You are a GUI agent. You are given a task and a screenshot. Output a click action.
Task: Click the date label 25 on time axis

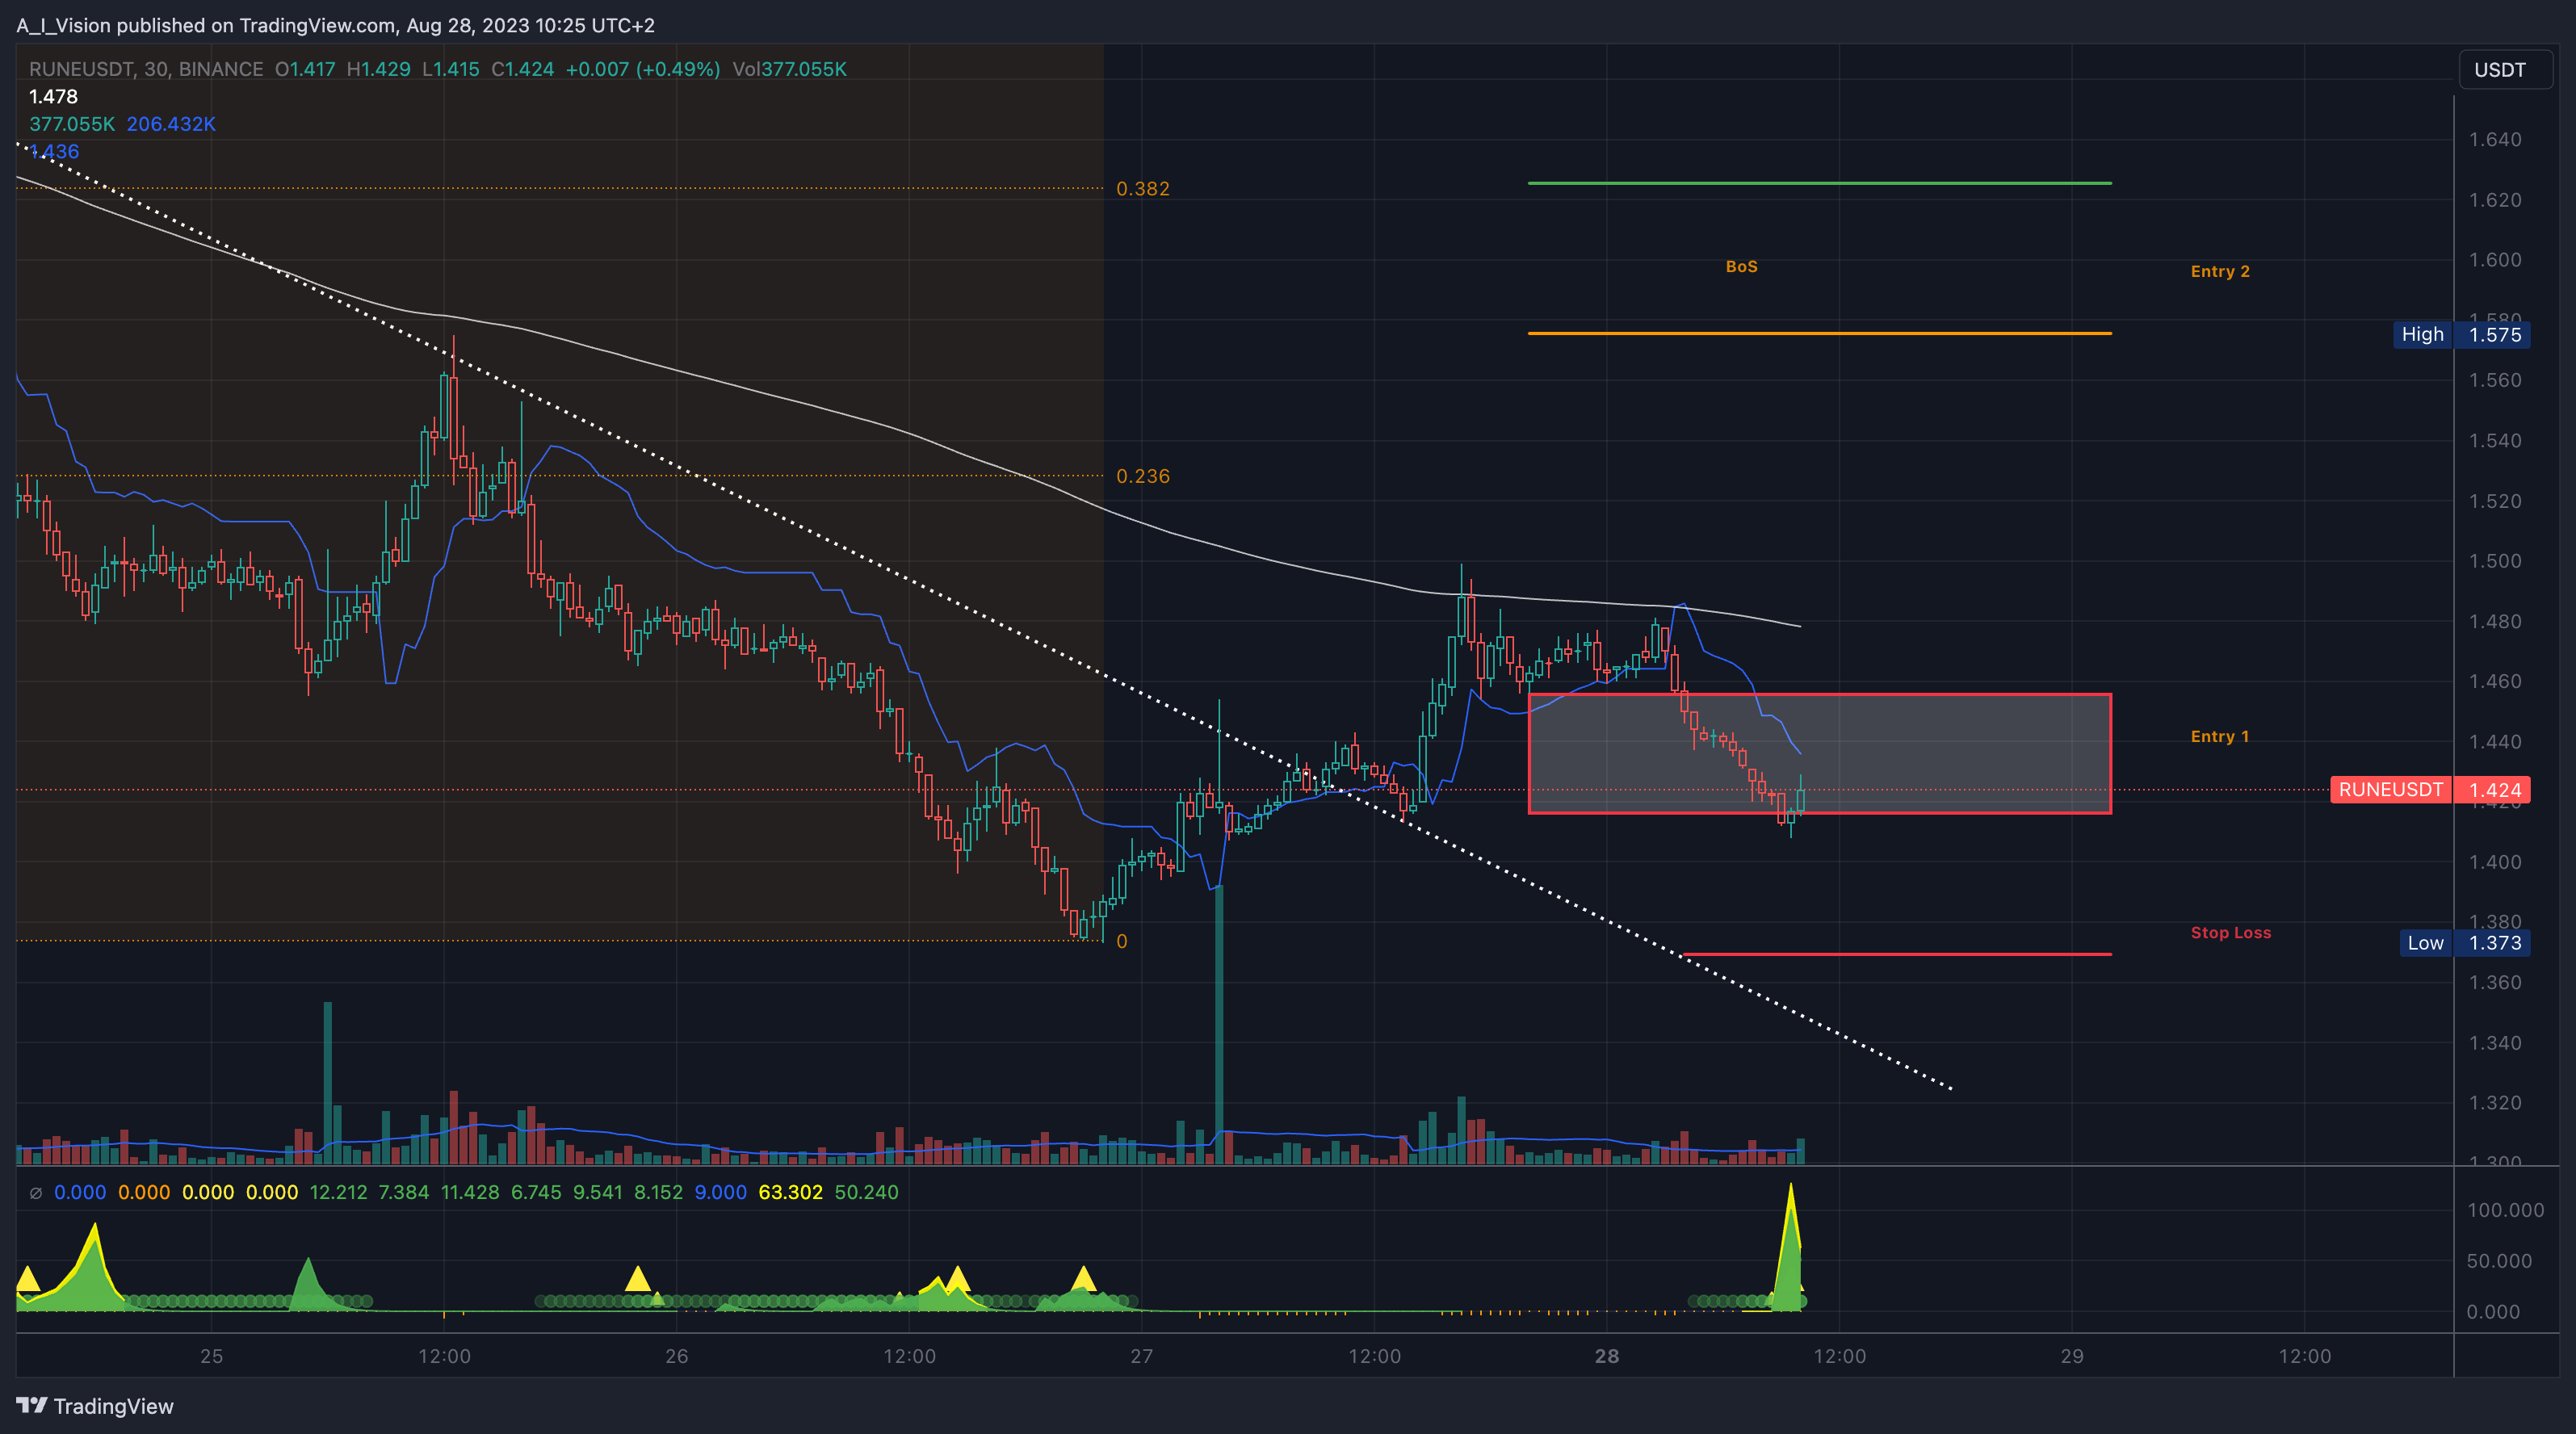coord(211,1356)
